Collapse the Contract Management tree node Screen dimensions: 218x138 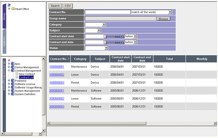[x=9, y=71]
